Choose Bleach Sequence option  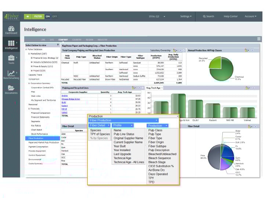coord(160,158)
